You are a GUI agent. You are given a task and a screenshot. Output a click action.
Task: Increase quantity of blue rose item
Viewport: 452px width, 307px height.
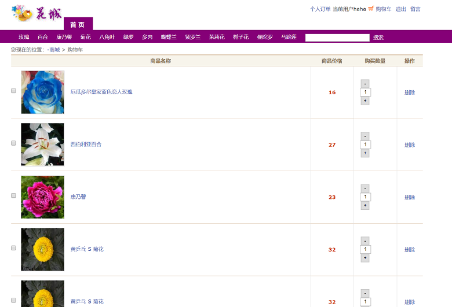pyautogui.click(x=365, y=101)
